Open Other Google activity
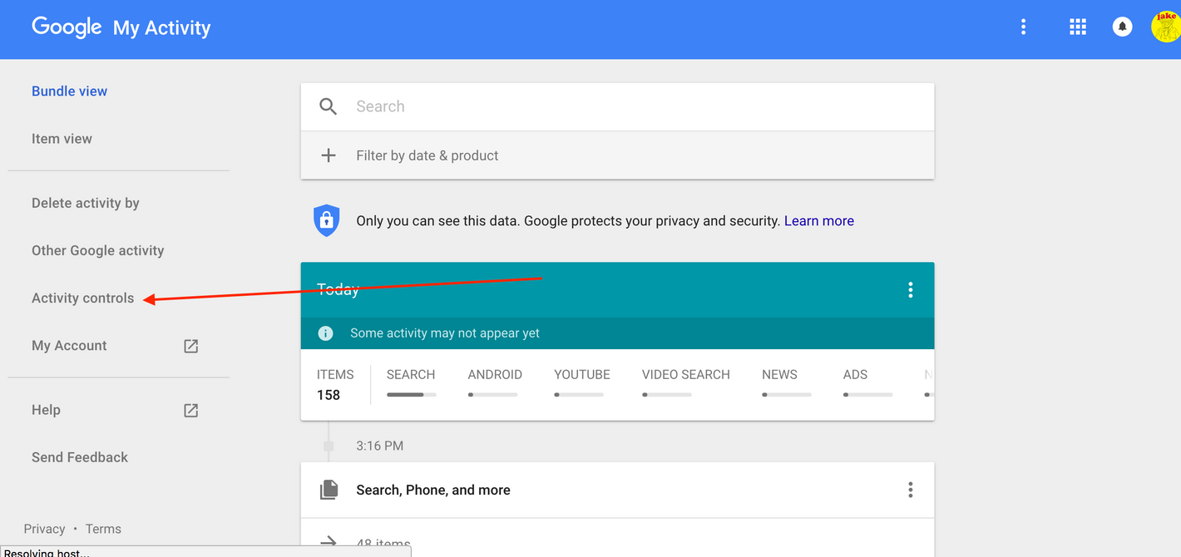The width and height of the screenshot is (1181, 557). coord(97,250)
